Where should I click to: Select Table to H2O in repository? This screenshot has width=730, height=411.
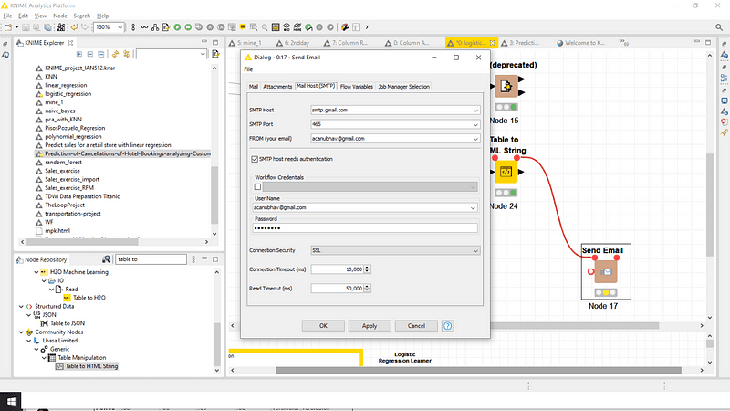[89, 298]
